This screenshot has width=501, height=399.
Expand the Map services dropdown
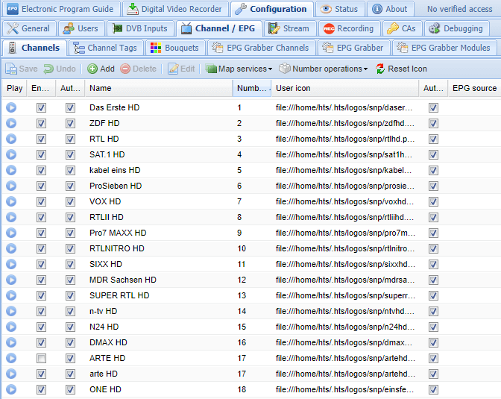tap(239, 69)
